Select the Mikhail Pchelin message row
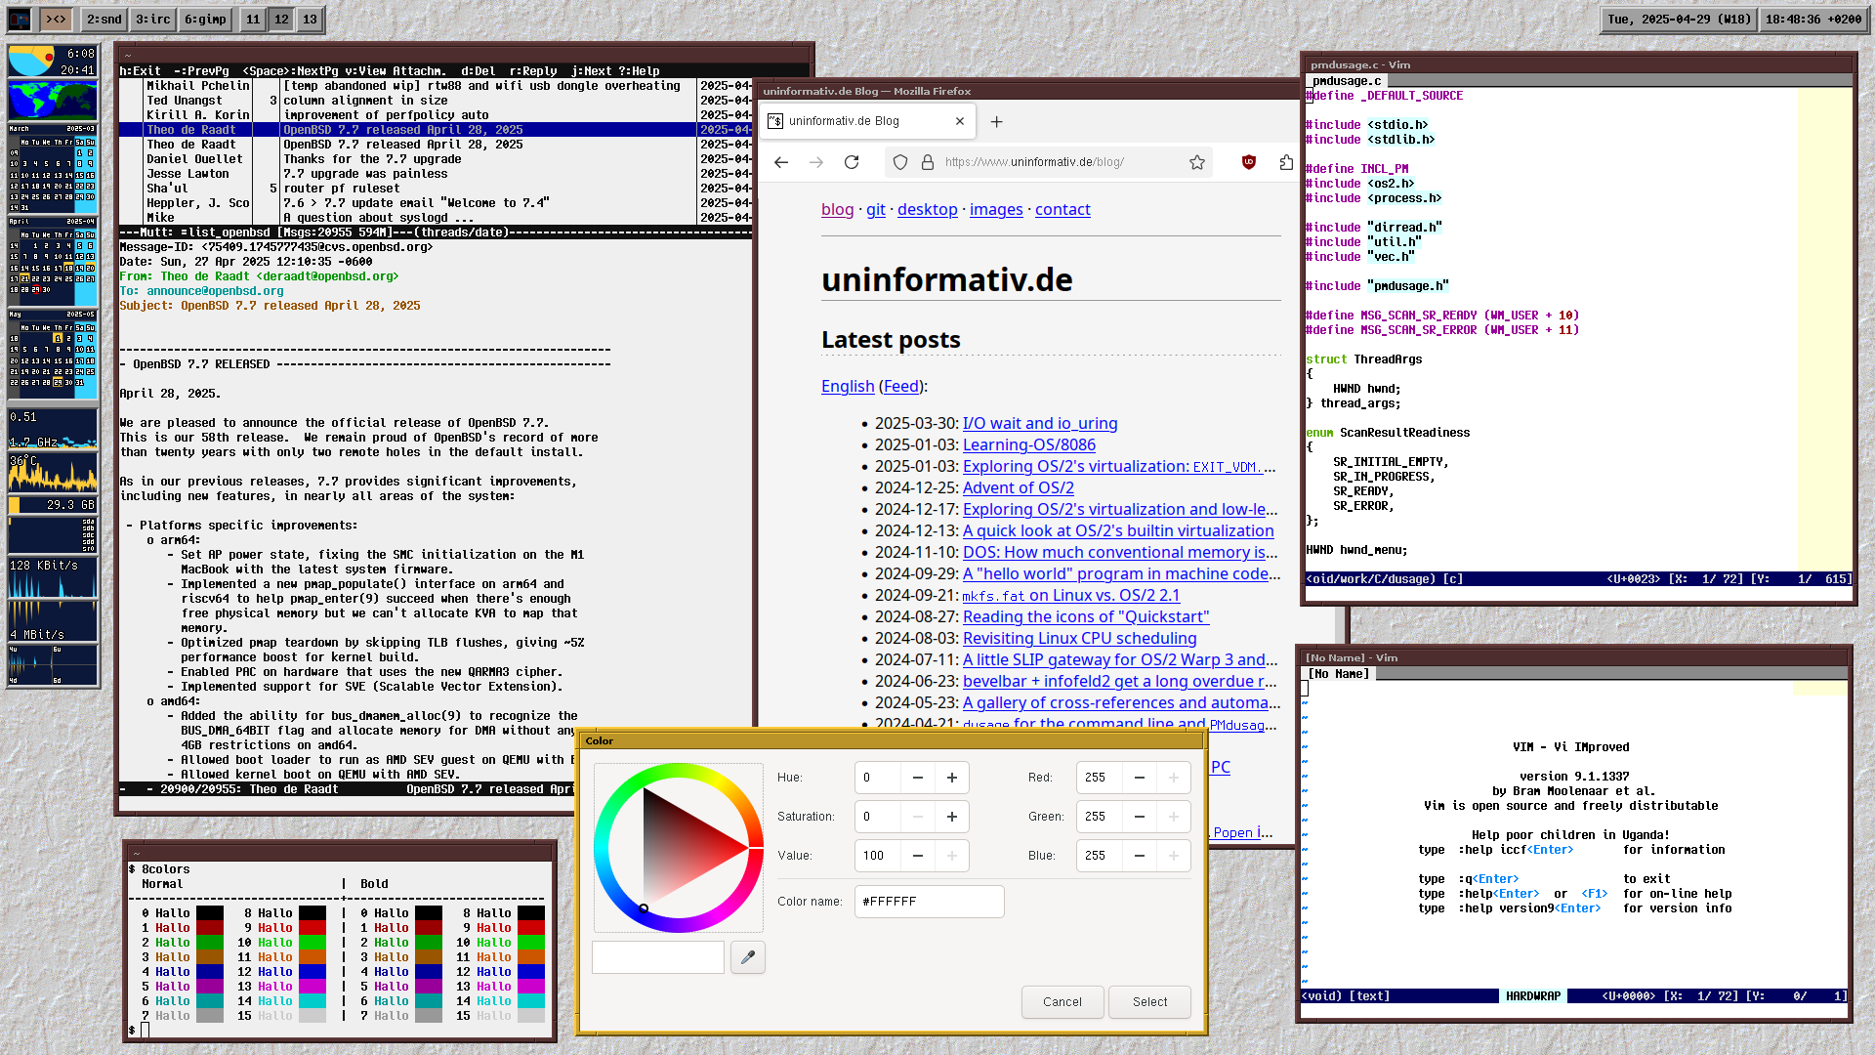 pos(435,86)
